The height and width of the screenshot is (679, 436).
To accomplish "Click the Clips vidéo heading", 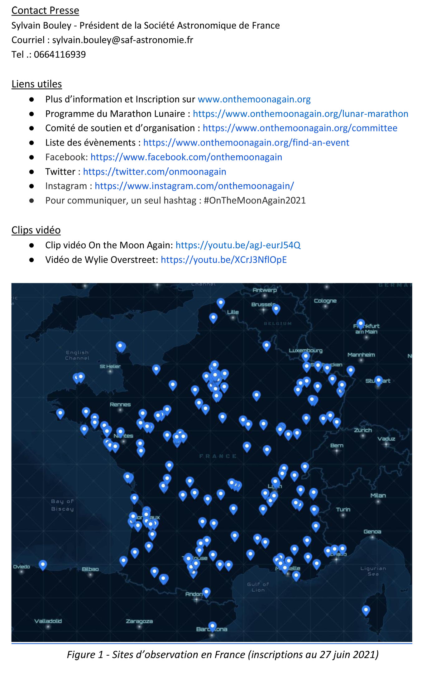I will coord(36,230).
